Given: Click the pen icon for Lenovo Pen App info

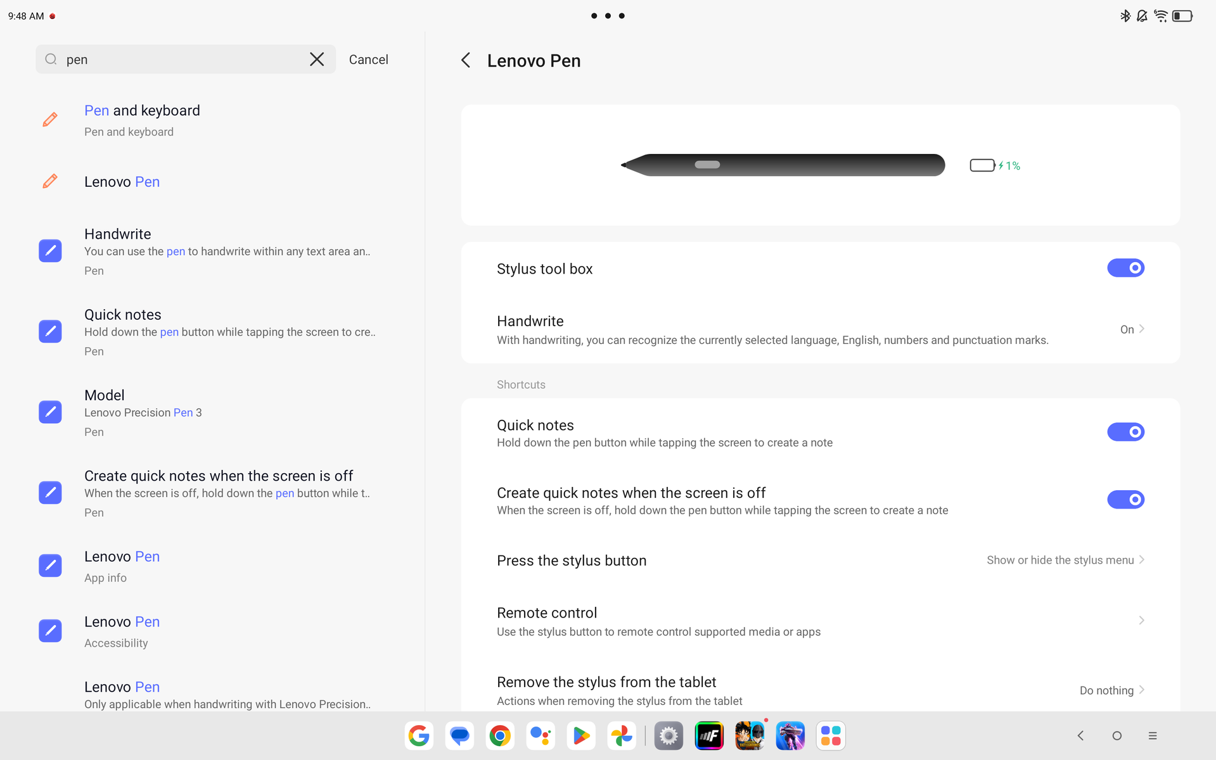Looking at the screenshot, I should click(50, 566).
